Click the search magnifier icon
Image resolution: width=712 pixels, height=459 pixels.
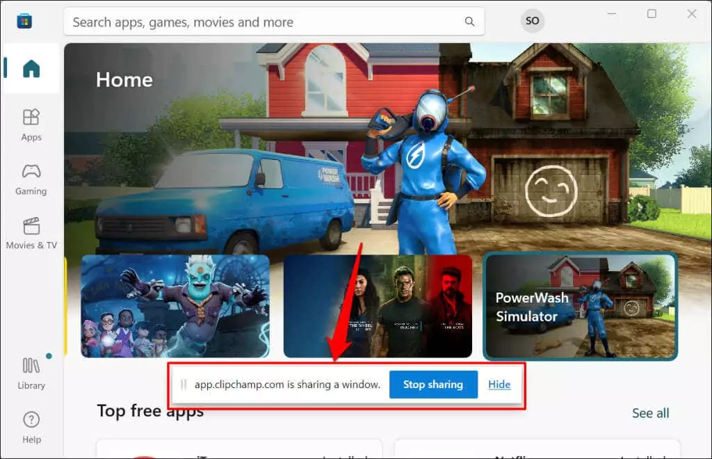click(x=469, y=22)
